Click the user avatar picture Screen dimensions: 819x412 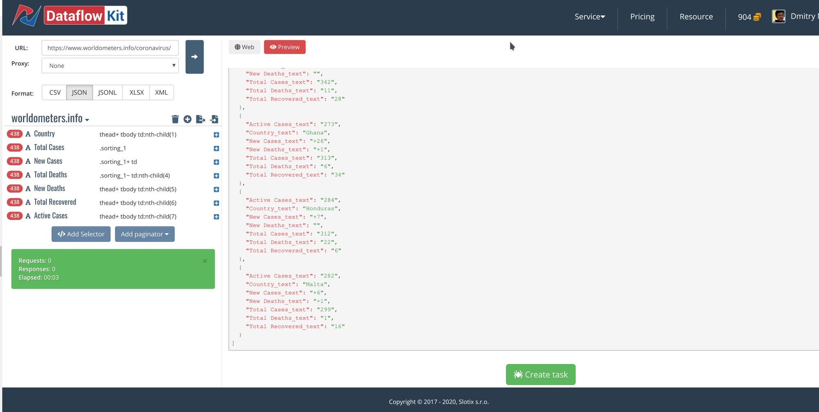778,16
